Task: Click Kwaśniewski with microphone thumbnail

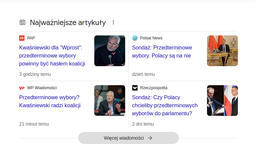Action: click(110, 51)
